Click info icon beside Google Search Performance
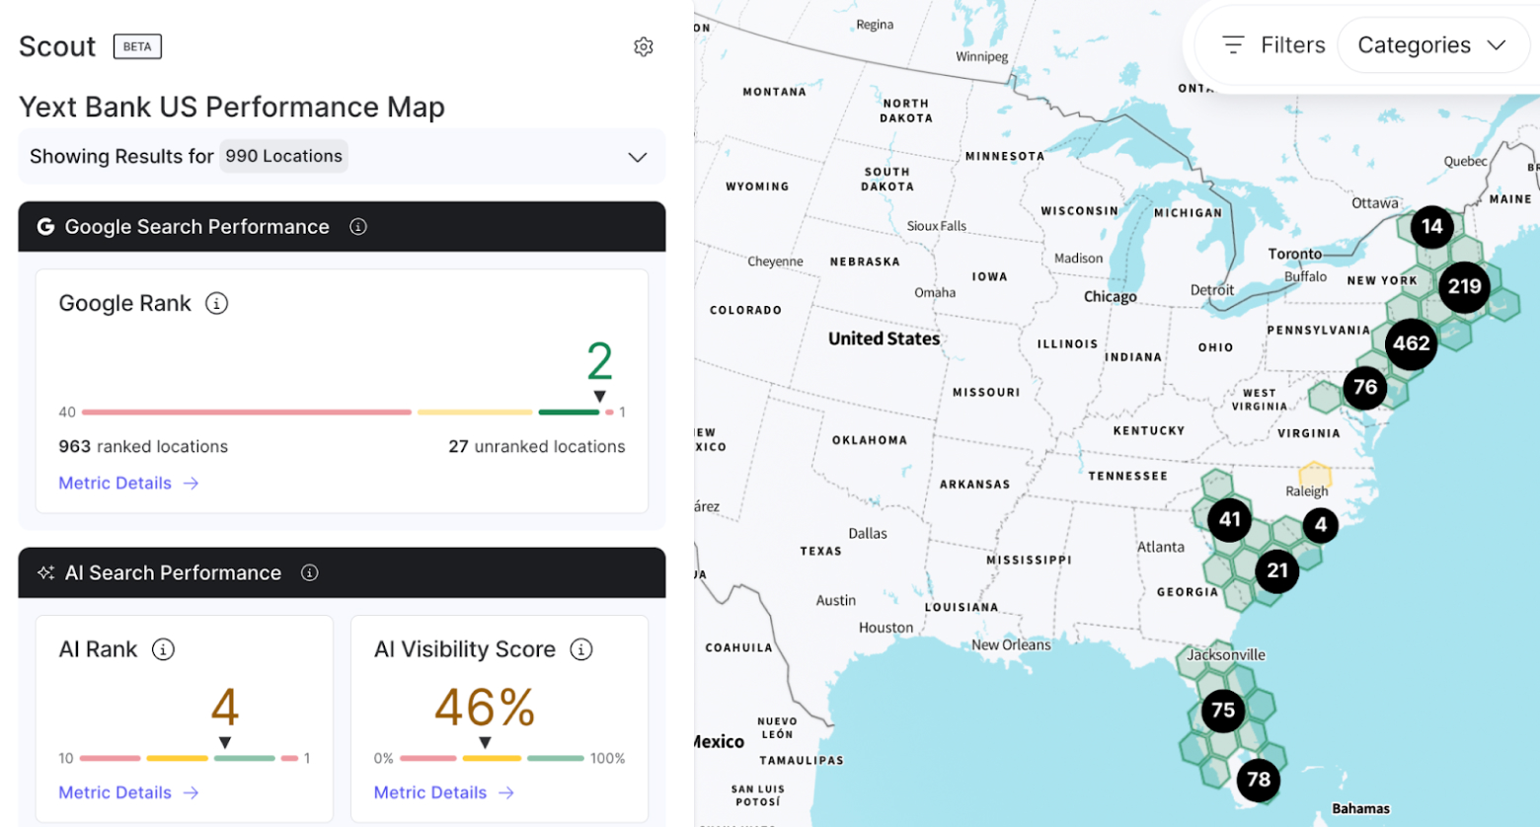The width and height of the screenshot is (1540, 827). click(358, 227)
